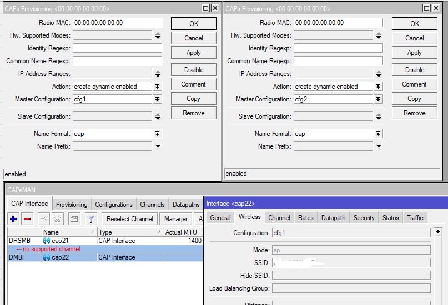This screenshot has width=448, height=305.
Task: Select the cap22 interface icon
Action: (47, 257)
